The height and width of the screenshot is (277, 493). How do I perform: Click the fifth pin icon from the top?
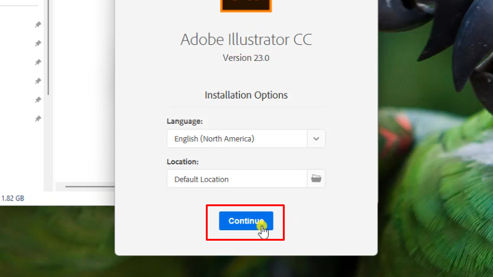[x=38, y=100]
